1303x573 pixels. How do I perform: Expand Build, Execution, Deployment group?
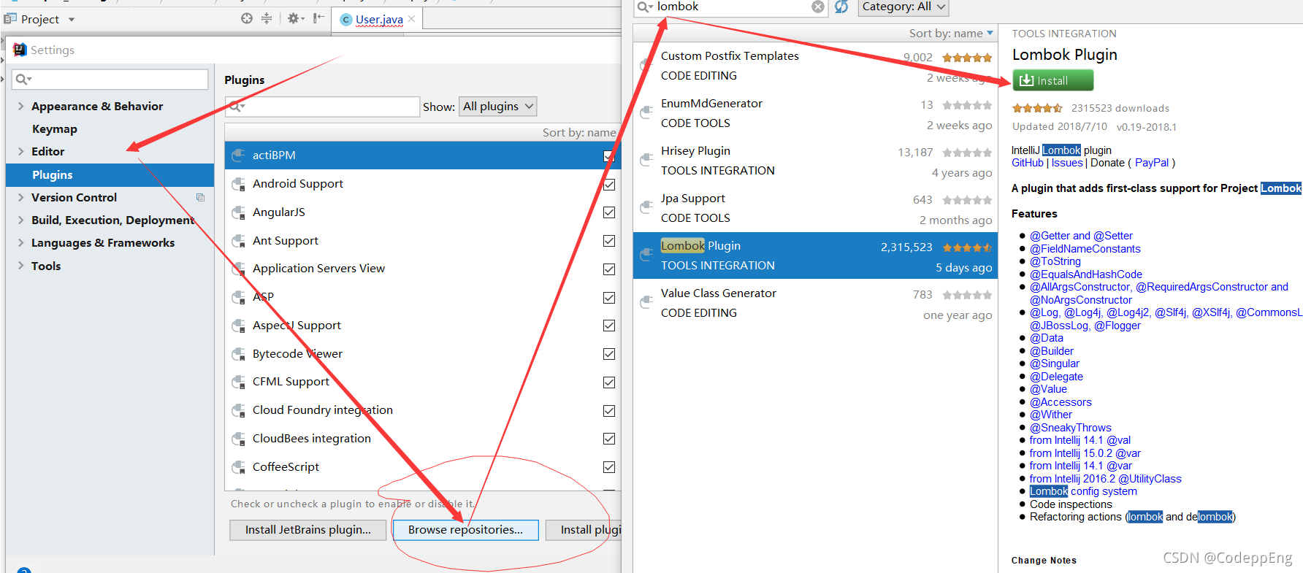20,220
